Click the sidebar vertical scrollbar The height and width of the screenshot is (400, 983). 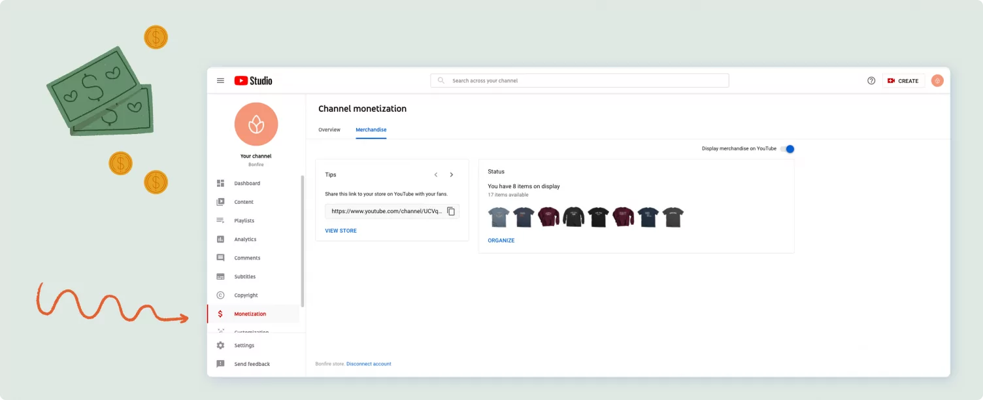pos(302,241)
